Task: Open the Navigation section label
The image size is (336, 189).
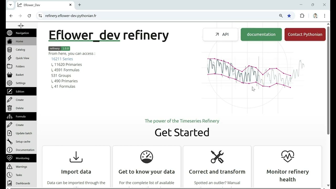Action: pyautogui.click(x=22, y=33)
